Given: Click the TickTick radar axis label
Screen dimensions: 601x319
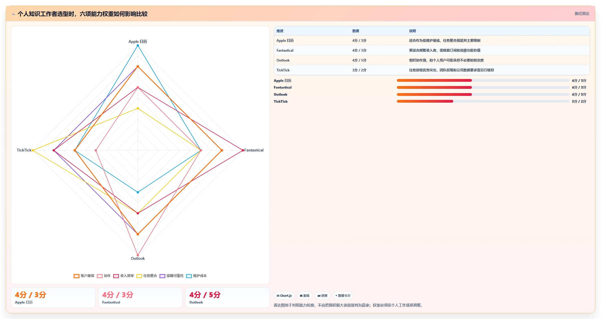Looking at the screenshot, I should [x=24, y=150].
